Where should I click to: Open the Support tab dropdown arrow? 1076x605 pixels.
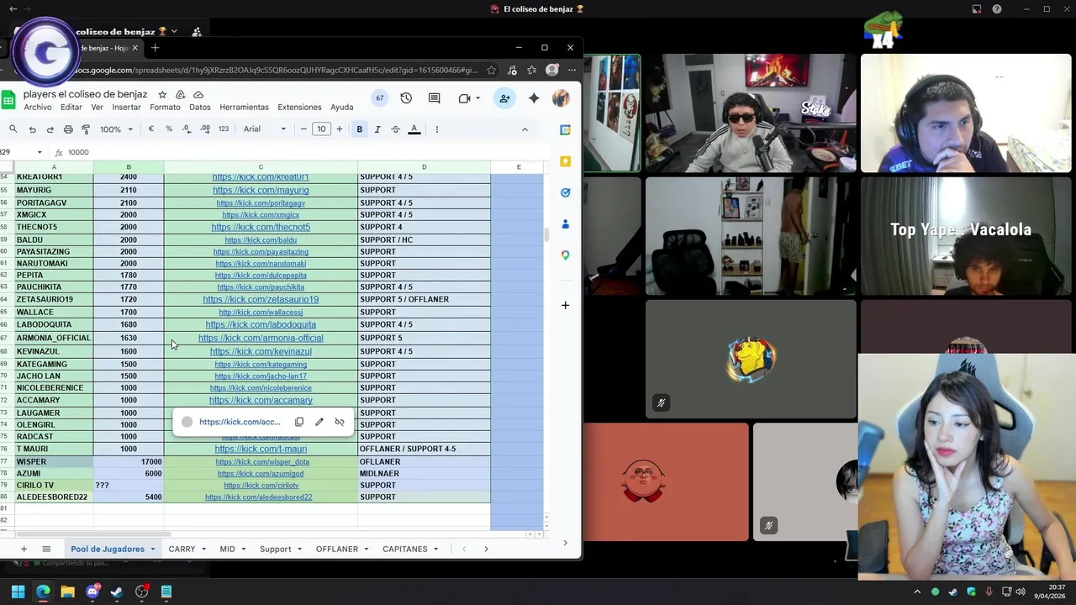[x=298, y=550]
